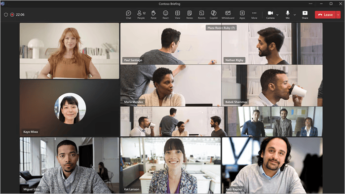Open the Whiteboard
Viewport: 345px width, 194px height.
click(x=228, y=15)
